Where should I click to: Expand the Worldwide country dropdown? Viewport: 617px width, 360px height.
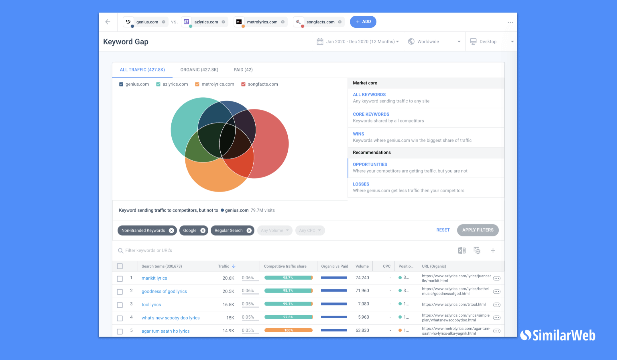459,42
